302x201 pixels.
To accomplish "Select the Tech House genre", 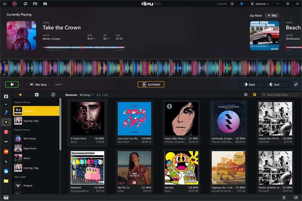I will pyautogui.click(x=36, y=139).
